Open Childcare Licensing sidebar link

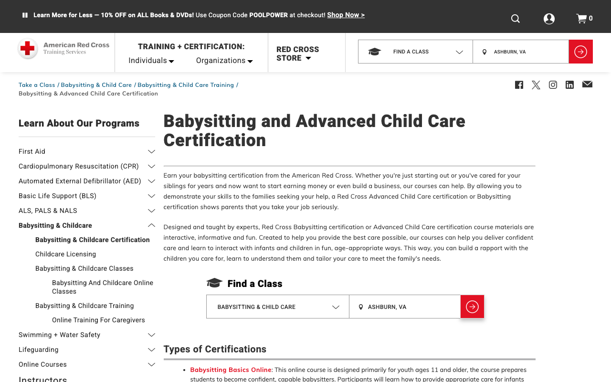(x=65, y=254)
